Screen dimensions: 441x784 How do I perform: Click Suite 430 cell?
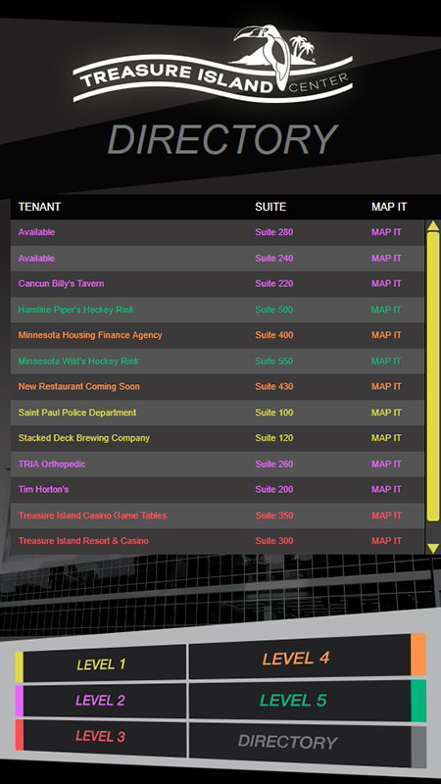click(274, 386)
